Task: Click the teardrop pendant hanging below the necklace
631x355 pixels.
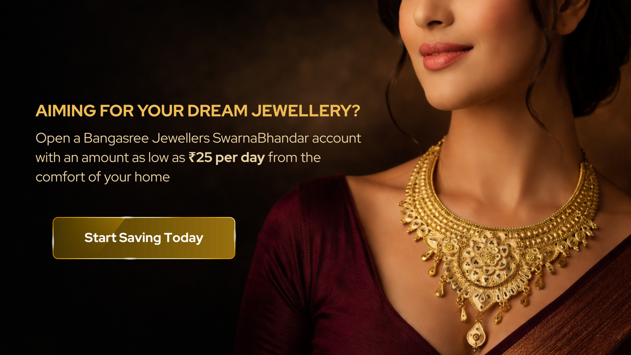Action: click(476, 334)
